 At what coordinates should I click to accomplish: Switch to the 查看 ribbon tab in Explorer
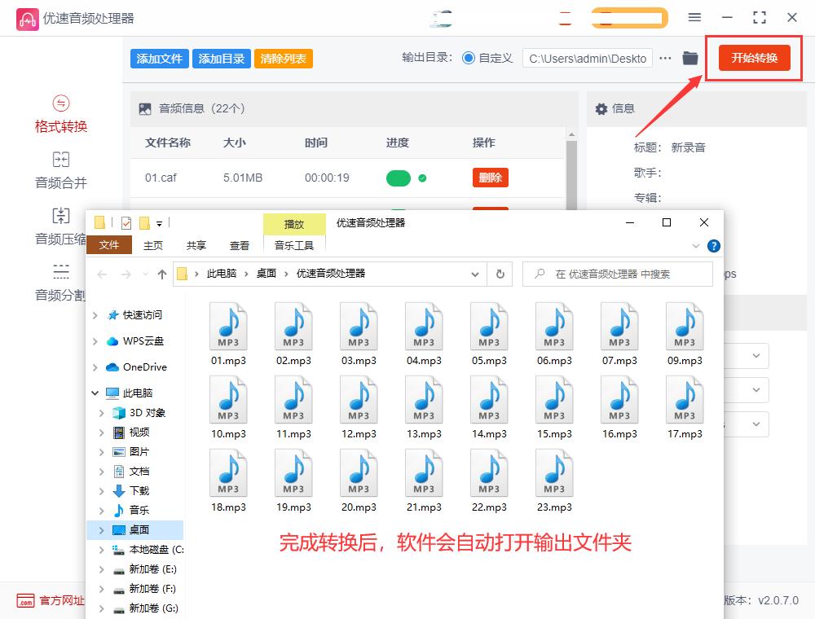tap(239, 245)
